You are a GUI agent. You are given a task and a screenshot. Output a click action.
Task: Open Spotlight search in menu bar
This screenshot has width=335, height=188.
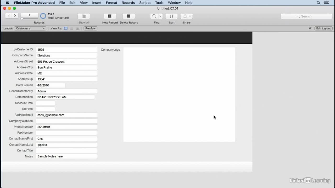click(319, 3)
